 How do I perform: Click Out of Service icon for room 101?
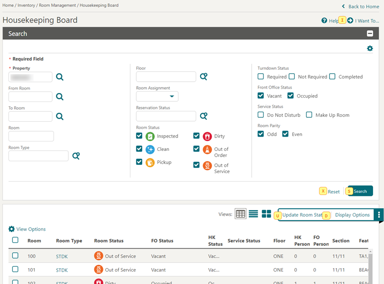[99, 270]
